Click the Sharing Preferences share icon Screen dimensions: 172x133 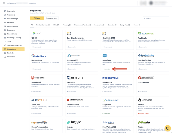tap(5, 45)
